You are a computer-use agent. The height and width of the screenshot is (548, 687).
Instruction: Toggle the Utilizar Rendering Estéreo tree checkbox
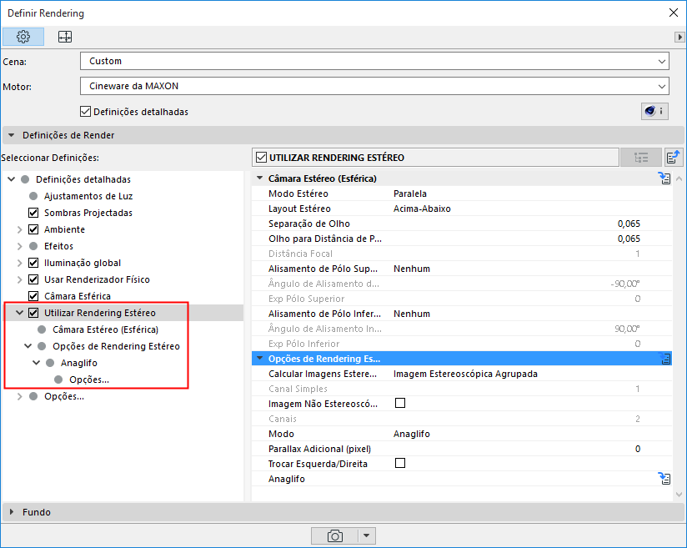coord(33,313)
